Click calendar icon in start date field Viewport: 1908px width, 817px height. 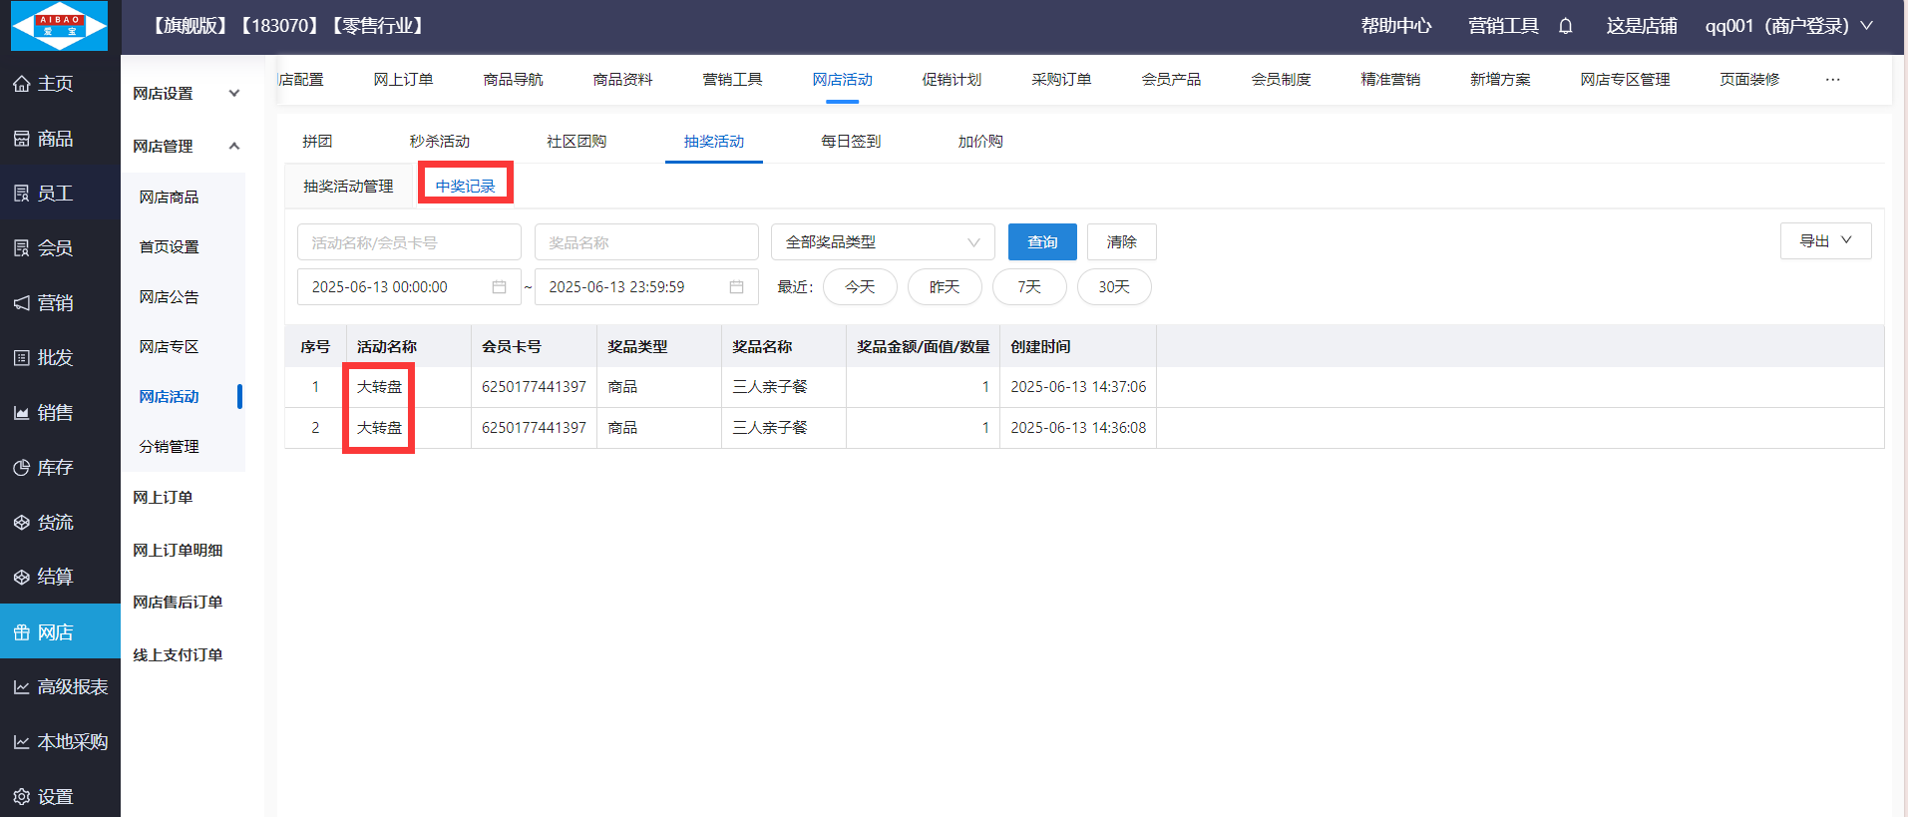coord(499,287)
